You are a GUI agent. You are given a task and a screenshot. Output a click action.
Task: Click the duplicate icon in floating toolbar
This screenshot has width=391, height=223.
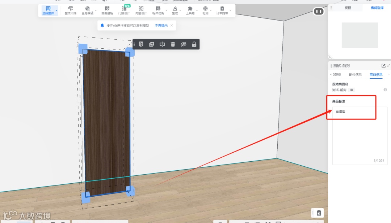point(152,44)
